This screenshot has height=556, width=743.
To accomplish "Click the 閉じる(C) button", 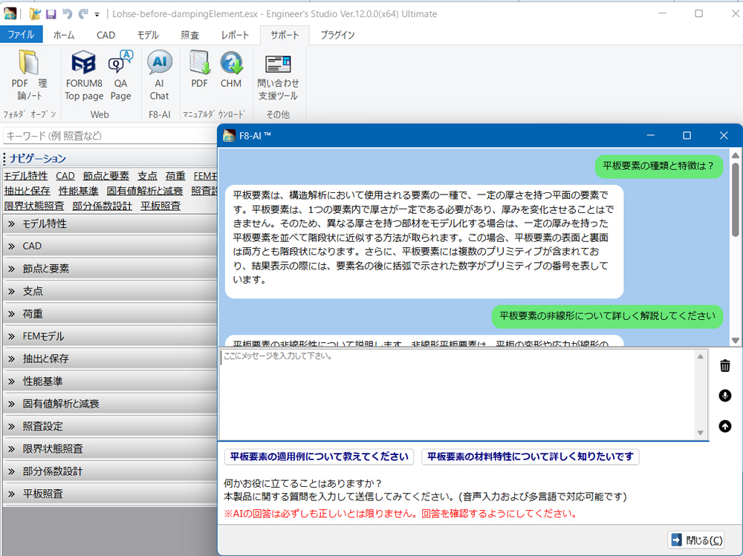I will [696, 540].
